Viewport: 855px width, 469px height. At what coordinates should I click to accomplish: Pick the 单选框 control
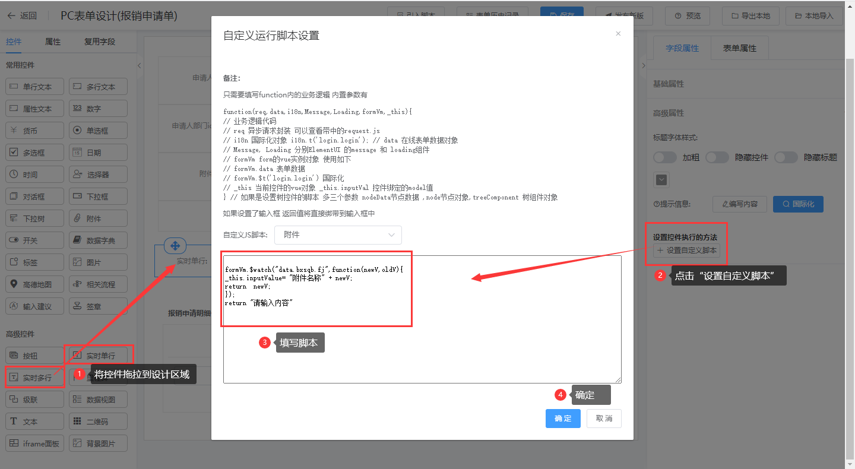98,131
